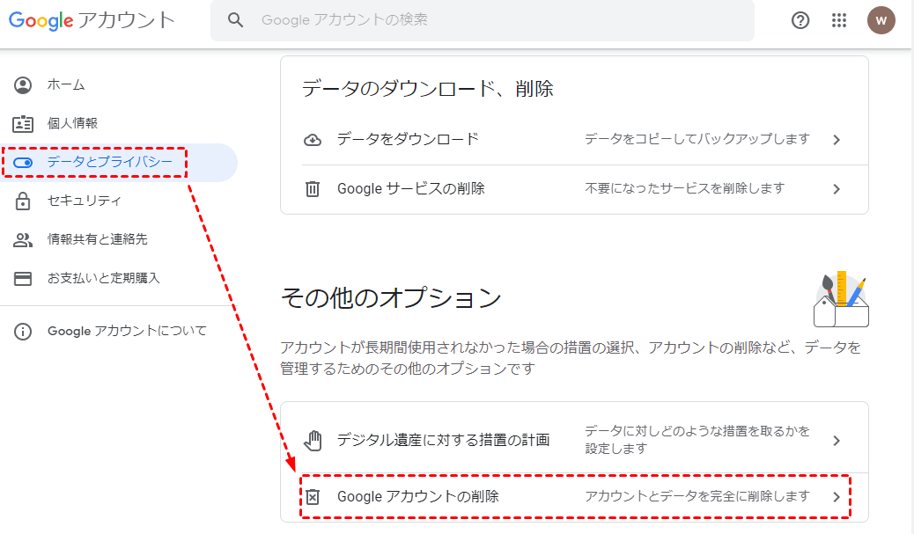Screen dimensions: 914x534
Task: Expand the デジタル遺産 row chevron
Action: pos(837,441)
